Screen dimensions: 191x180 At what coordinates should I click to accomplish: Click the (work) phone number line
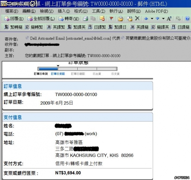pos(76,134)
